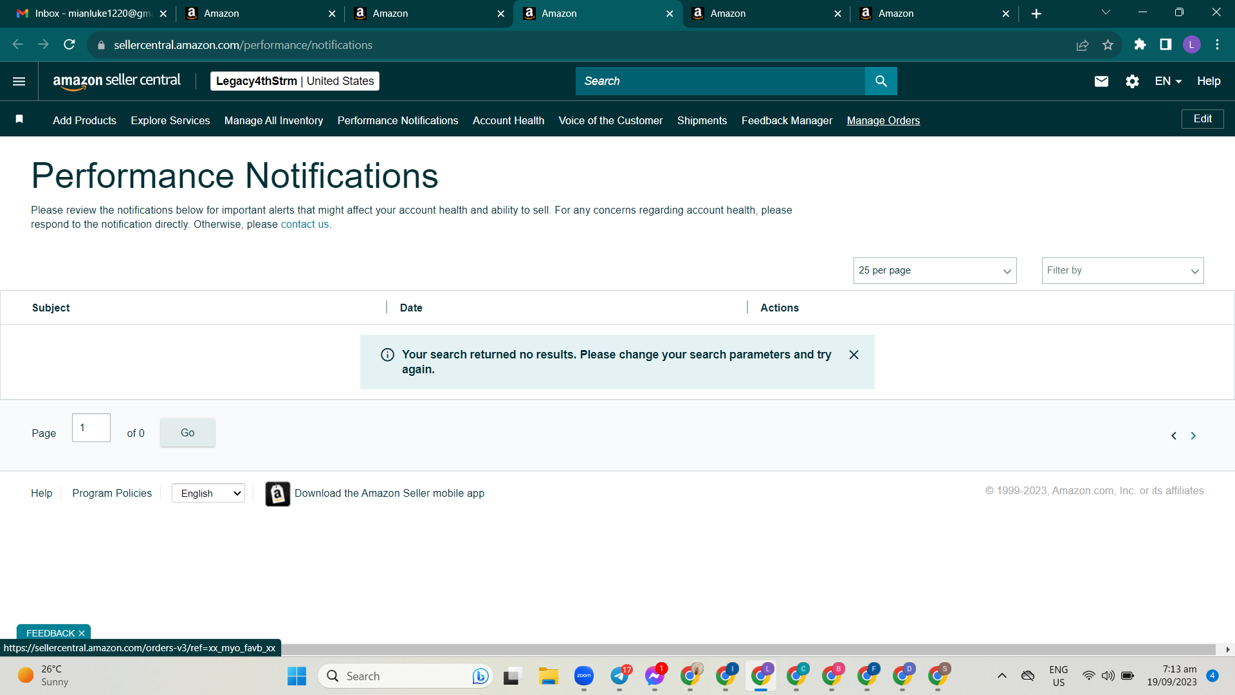
Task: Click the FEEDBACK tab button
Action: coord(51,633)
